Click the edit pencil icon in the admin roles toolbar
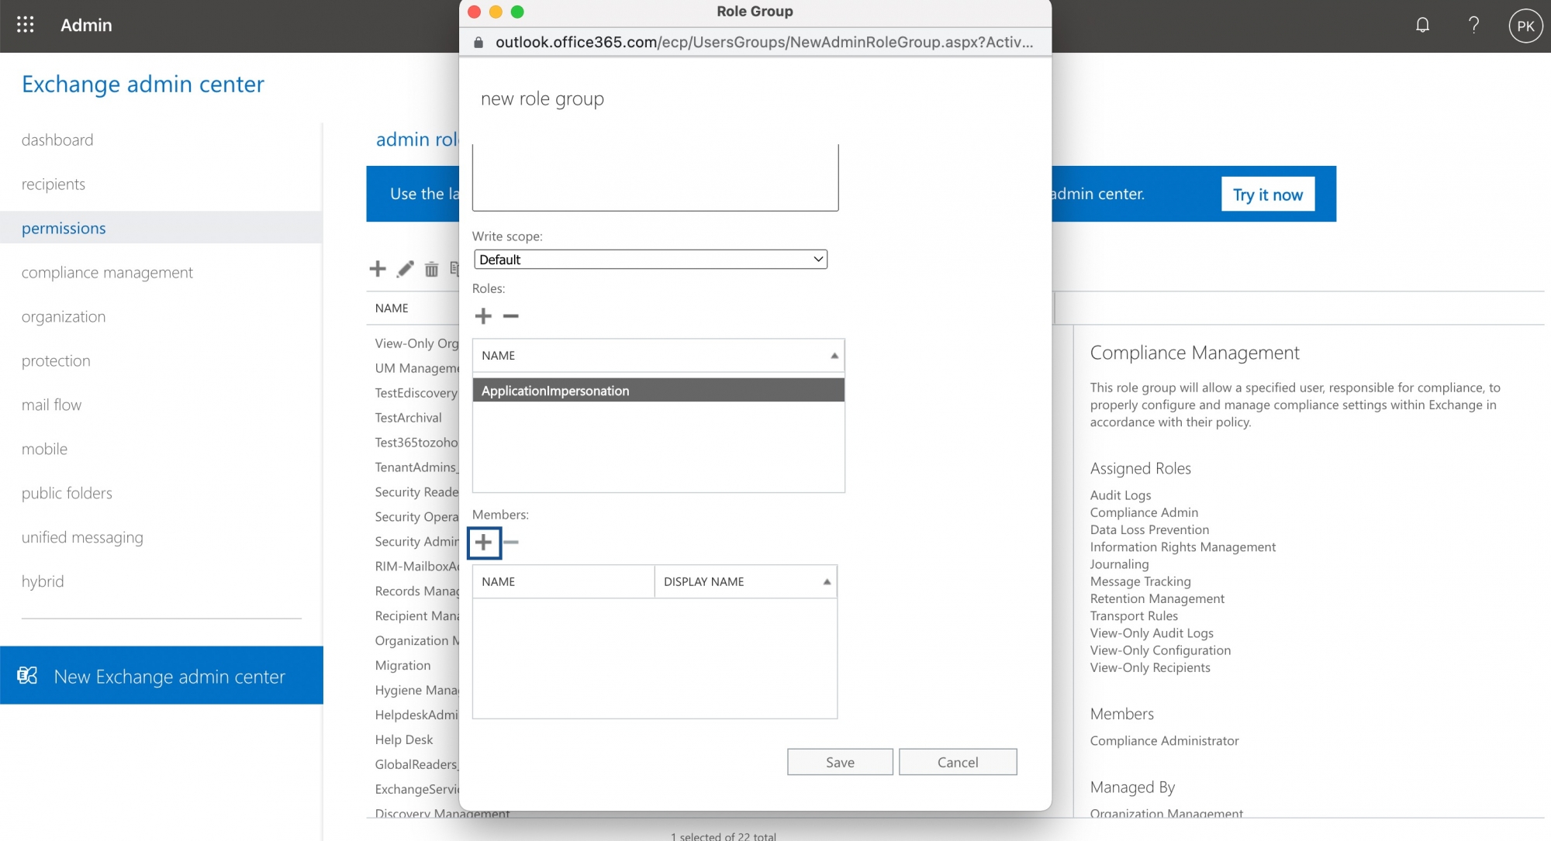1551x841 pixels. (405, 269)
